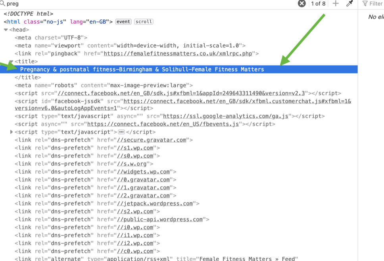384x261 pixels.
Task: Select the meta robots element
Action: 104,85
